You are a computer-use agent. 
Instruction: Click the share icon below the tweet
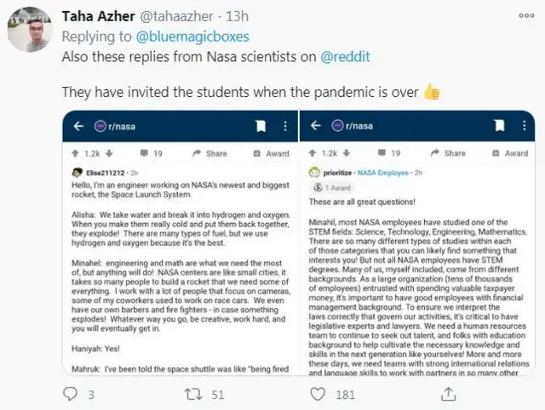pos(443,393)
